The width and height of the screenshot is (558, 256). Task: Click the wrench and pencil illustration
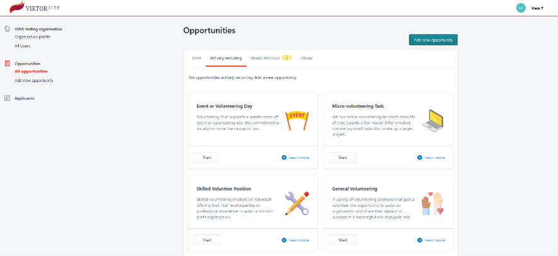(x=297, y=202)
